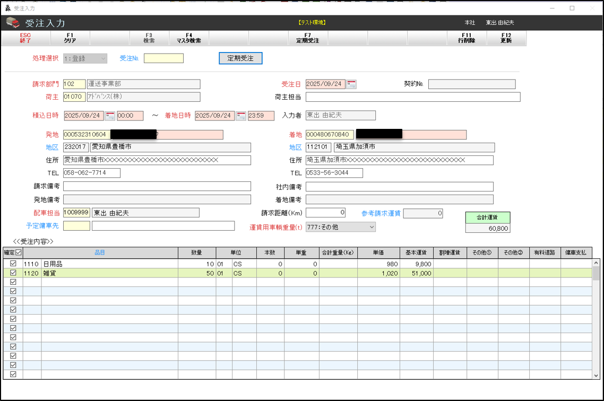
Task: Click the truck logo in the header
Action: pyautogui.click(x=13, y=23)
